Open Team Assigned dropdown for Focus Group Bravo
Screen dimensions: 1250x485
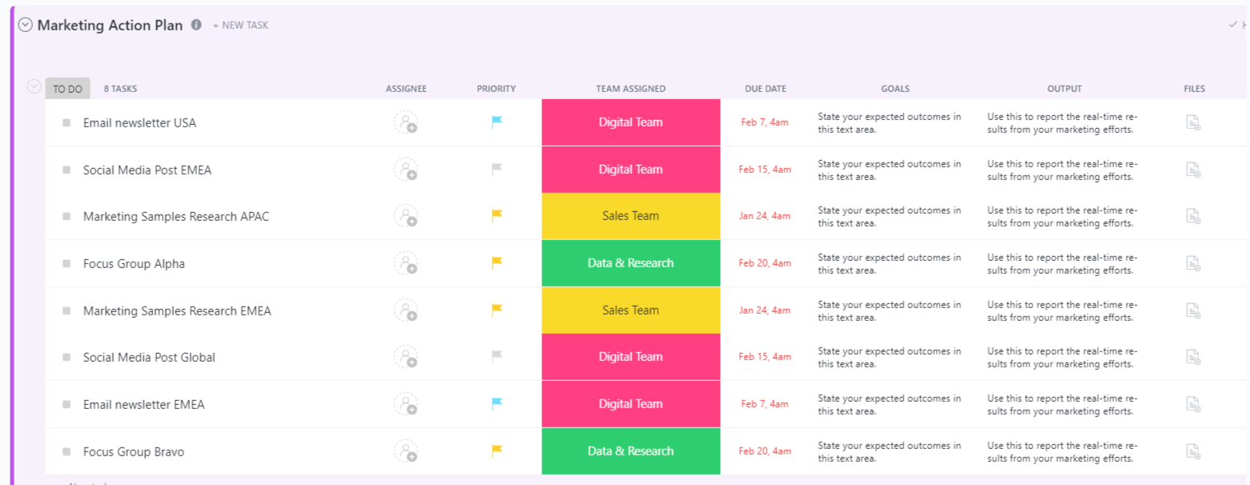[630, 451]
